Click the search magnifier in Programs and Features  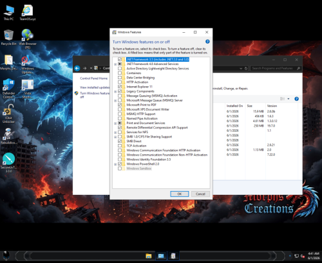(x=298, y=68)
